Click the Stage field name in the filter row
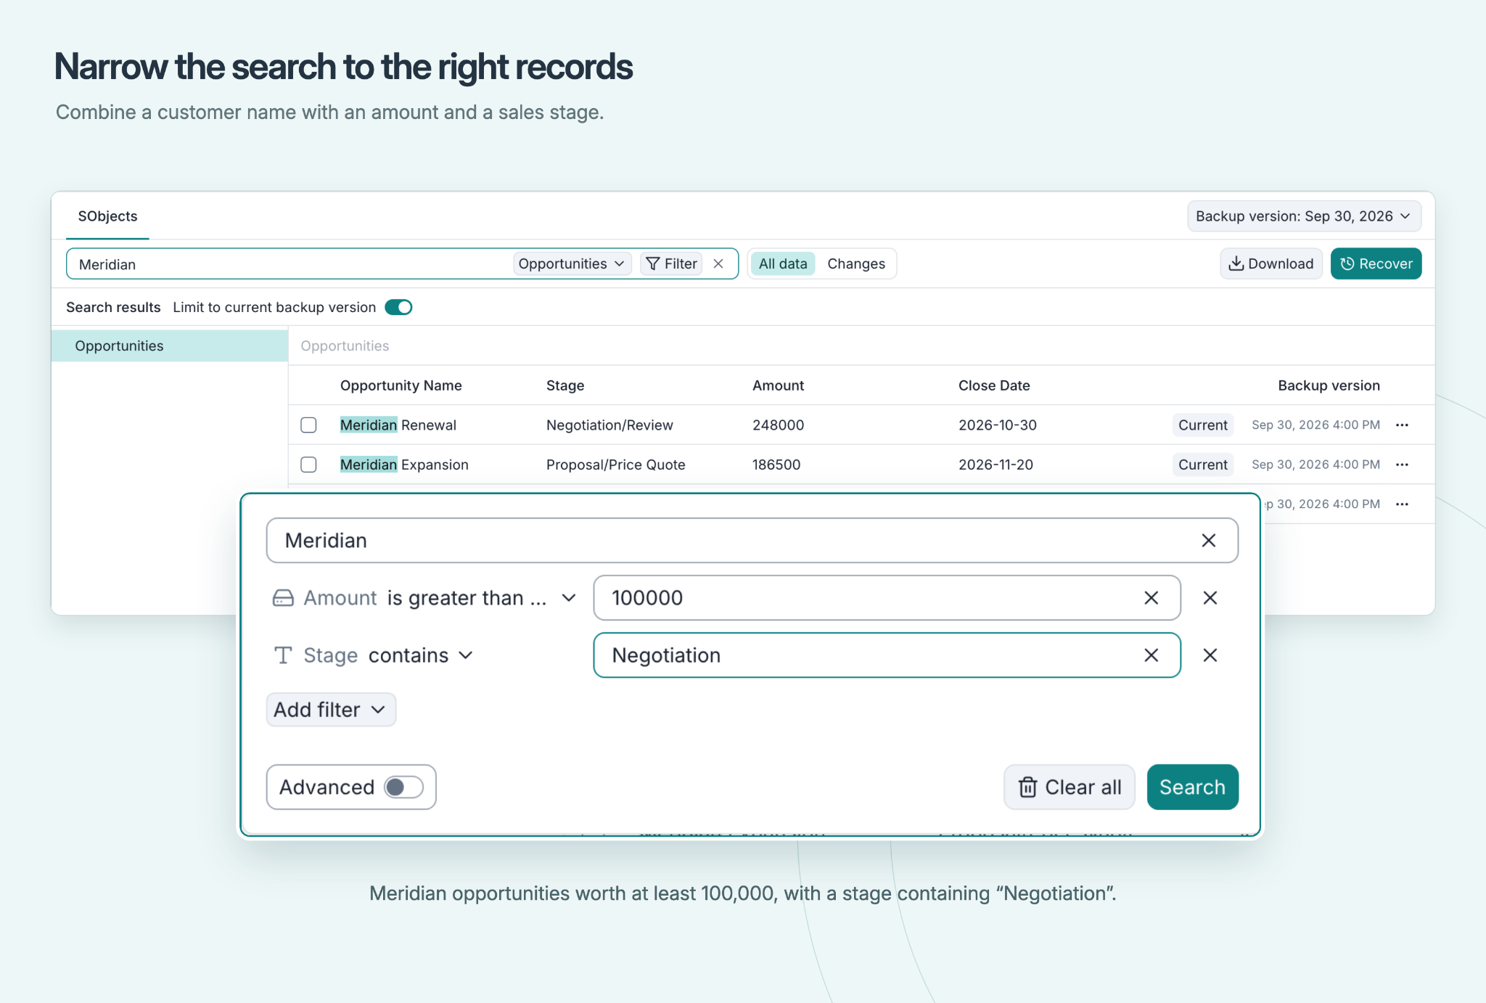This screenshot has width=1486, height=1003. point(330,655)
